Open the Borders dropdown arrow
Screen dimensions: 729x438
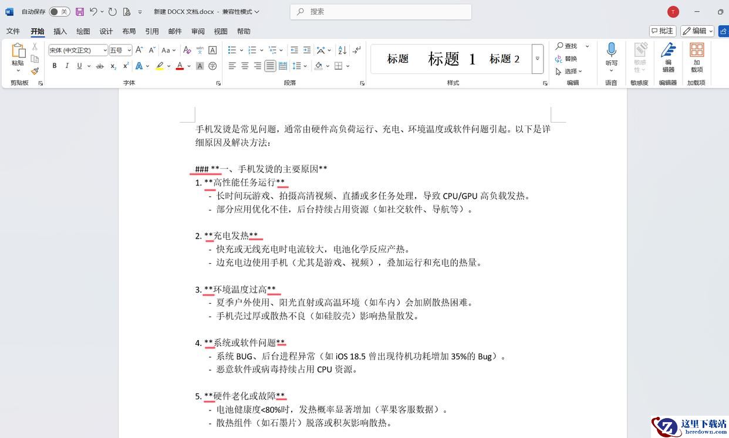click(347, 66)
